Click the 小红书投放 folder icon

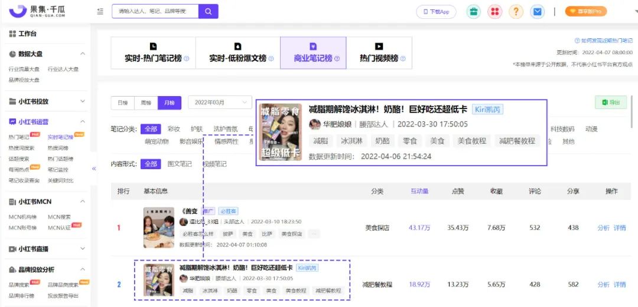[12, 101]
